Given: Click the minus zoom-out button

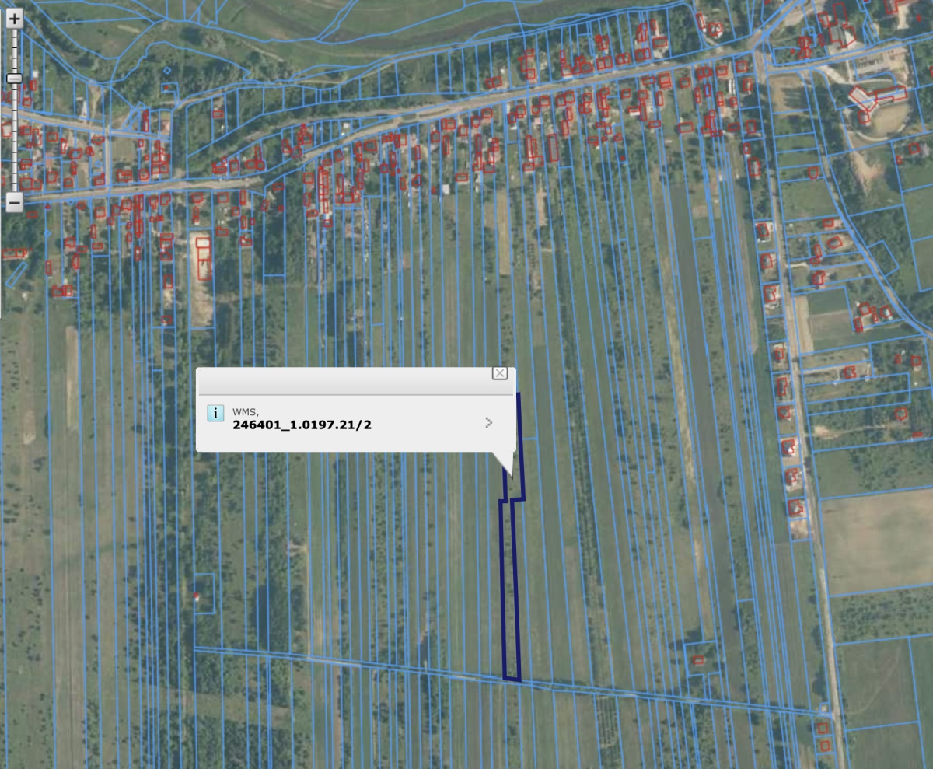Looking at the screenshot, I should click(14, 202).
